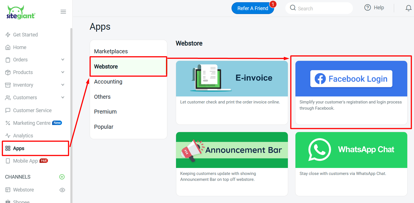
Task: Open the E-invoice app card
Action: pos(232,93)
